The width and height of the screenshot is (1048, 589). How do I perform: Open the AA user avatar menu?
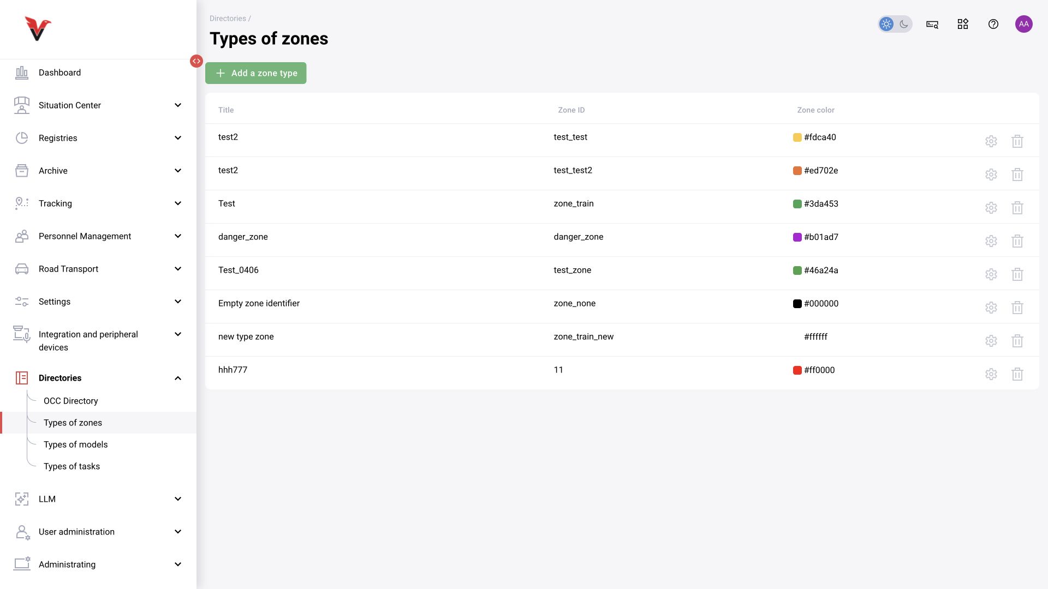1024,24
